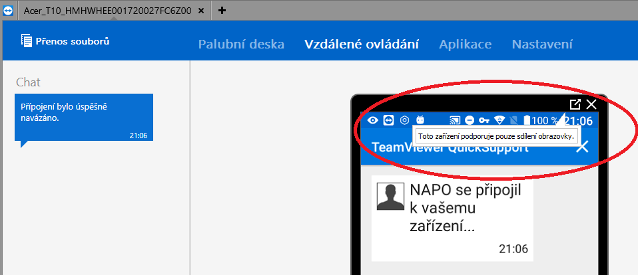
Task: Click the eye icon in phone status bar
Action: (x=373, y=120)
